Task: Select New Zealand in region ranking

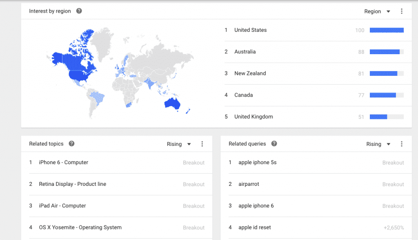Action: click(250, 73)
